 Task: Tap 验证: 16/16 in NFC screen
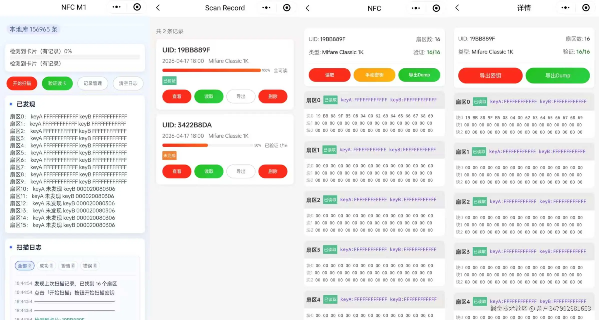[x=427, y=52]
